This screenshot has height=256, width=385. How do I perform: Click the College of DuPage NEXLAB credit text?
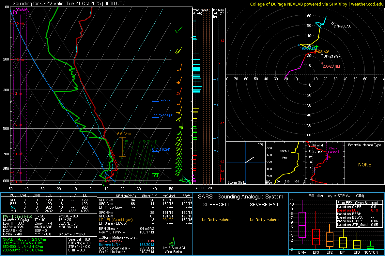pyautogui.click(x=317, y=4)
